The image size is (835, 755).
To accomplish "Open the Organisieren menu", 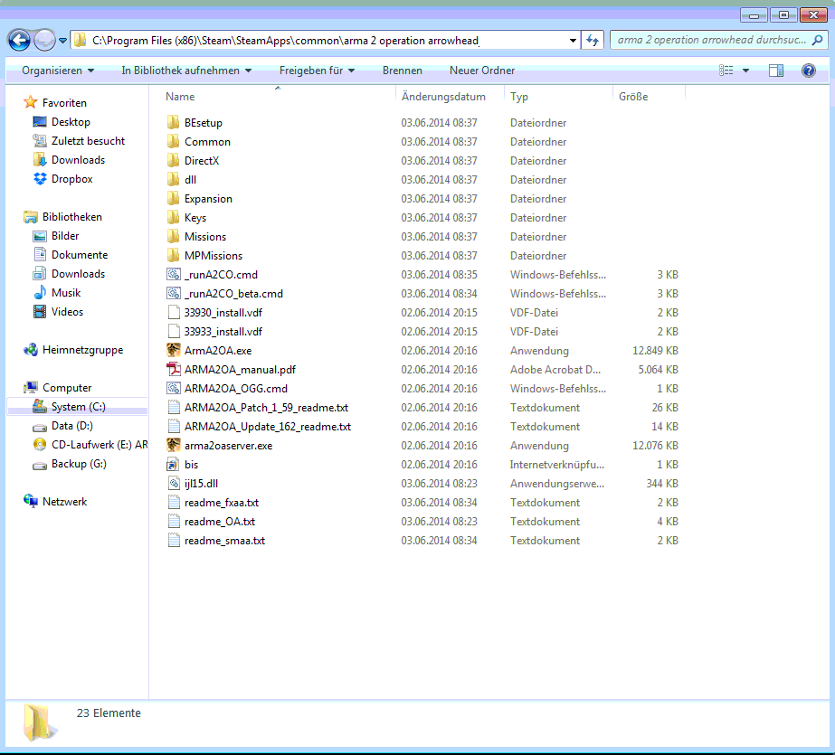I will [x=58, y=71].
